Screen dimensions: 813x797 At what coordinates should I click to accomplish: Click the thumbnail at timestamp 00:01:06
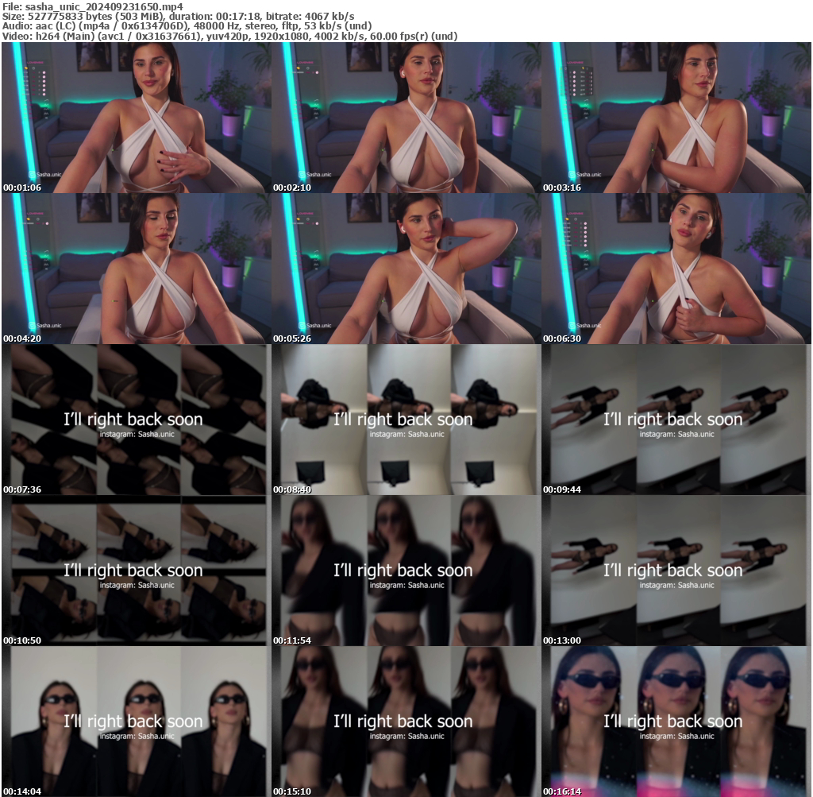pyautogui.click(x=135, y=118)
